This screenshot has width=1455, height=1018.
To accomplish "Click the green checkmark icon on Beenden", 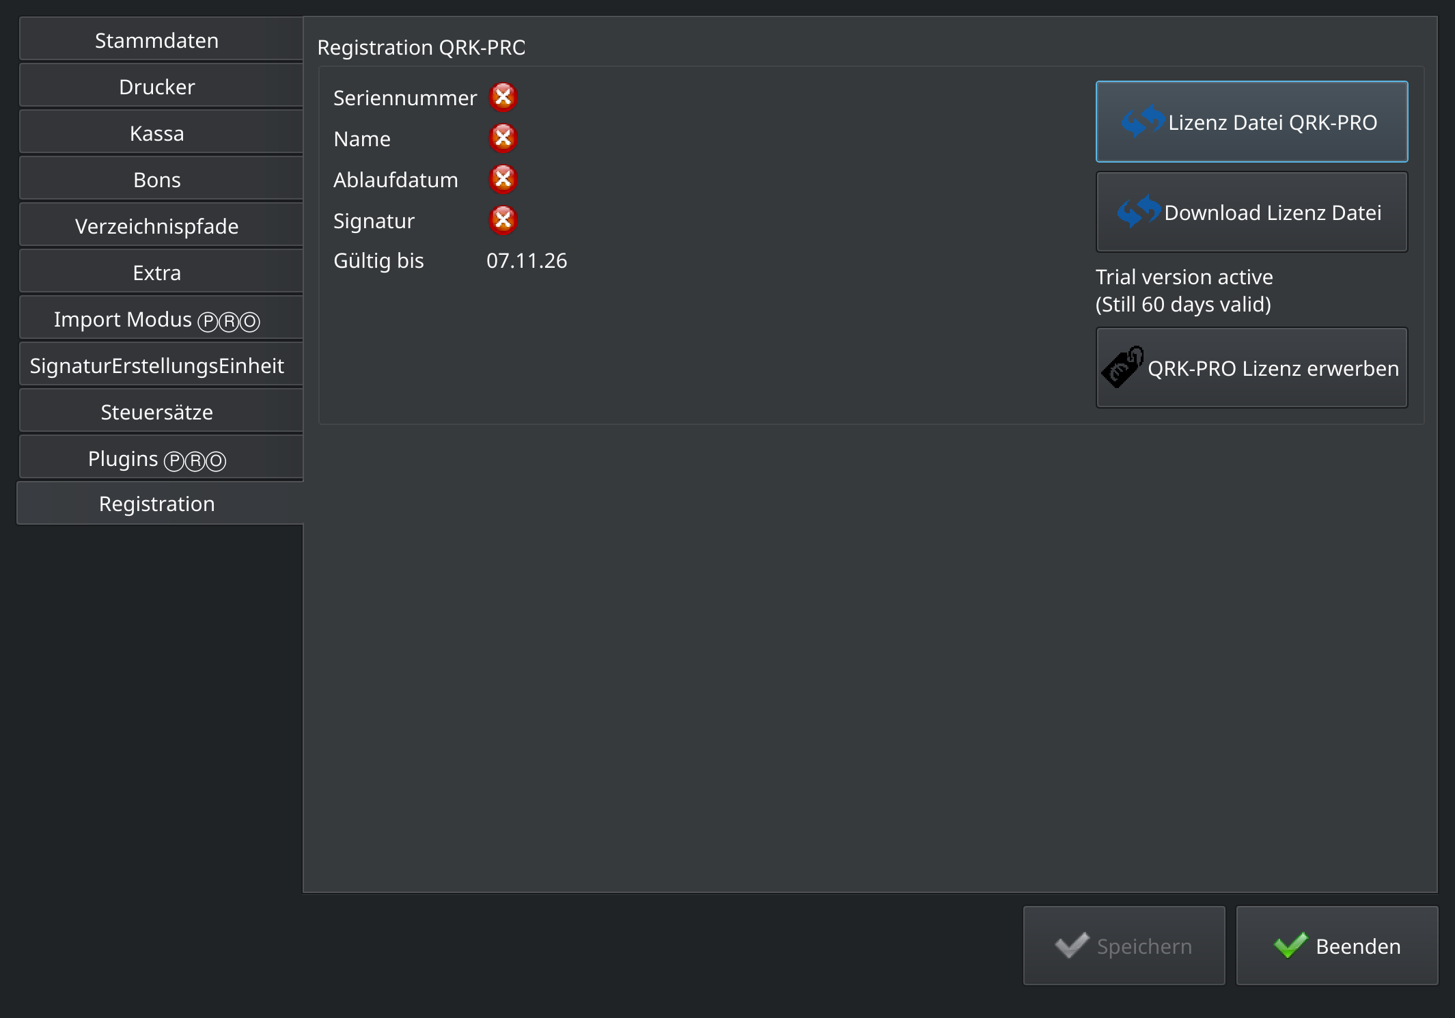I will coord(1290,946).
